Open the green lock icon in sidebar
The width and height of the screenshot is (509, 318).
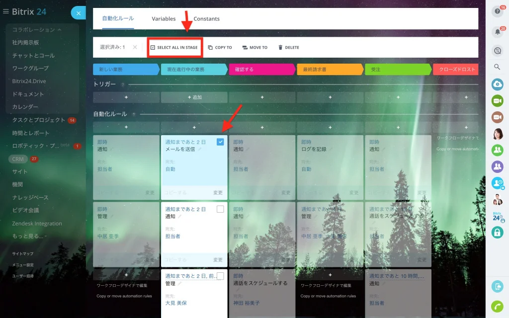[x=497, y=233]
